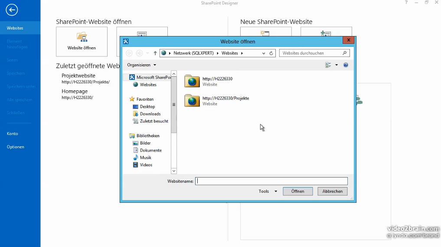This screenshot has width=441, height=247.
Task: Click the http://H2226330/Projekte file name
Action: 225,98
